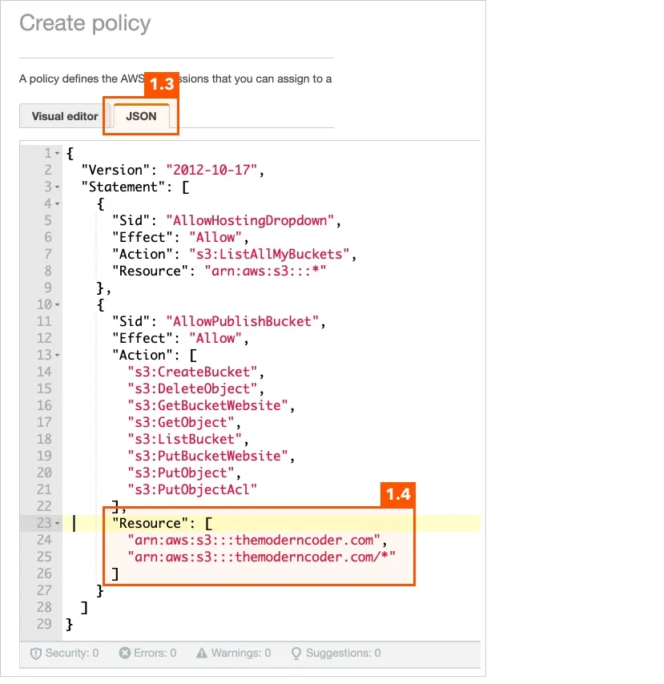Click line number 29 in the gutter

pos(44,624)
